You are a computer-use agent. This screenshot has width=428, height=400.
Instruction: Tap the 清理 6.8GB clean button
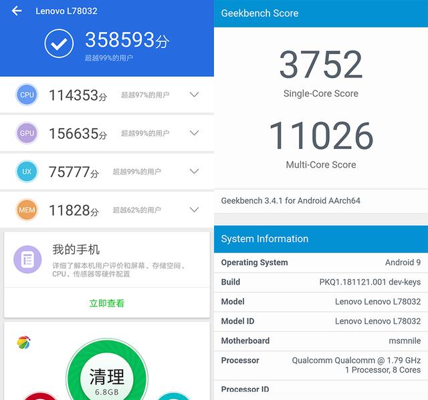coord(107,379)
